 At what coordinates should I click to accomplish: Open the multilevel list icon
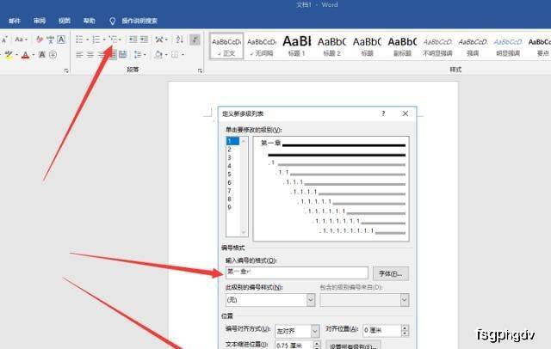pos(113,40)
